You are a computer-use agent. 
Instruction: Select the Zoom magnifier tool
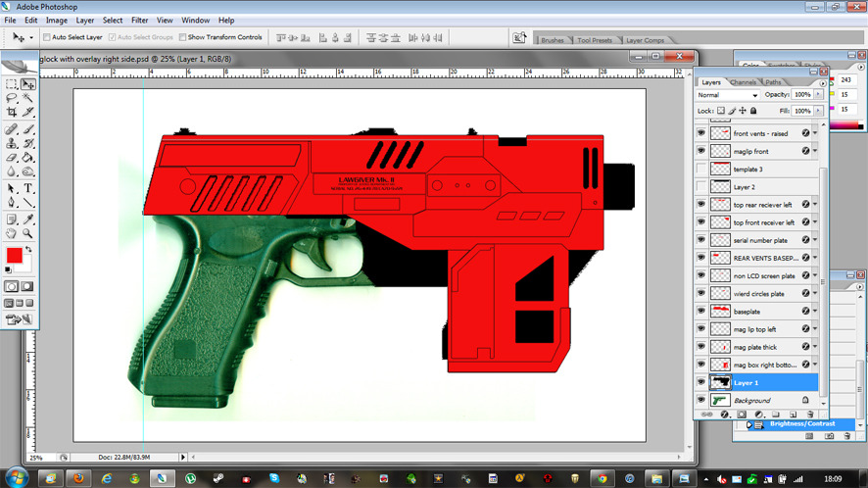pos(28,234)
